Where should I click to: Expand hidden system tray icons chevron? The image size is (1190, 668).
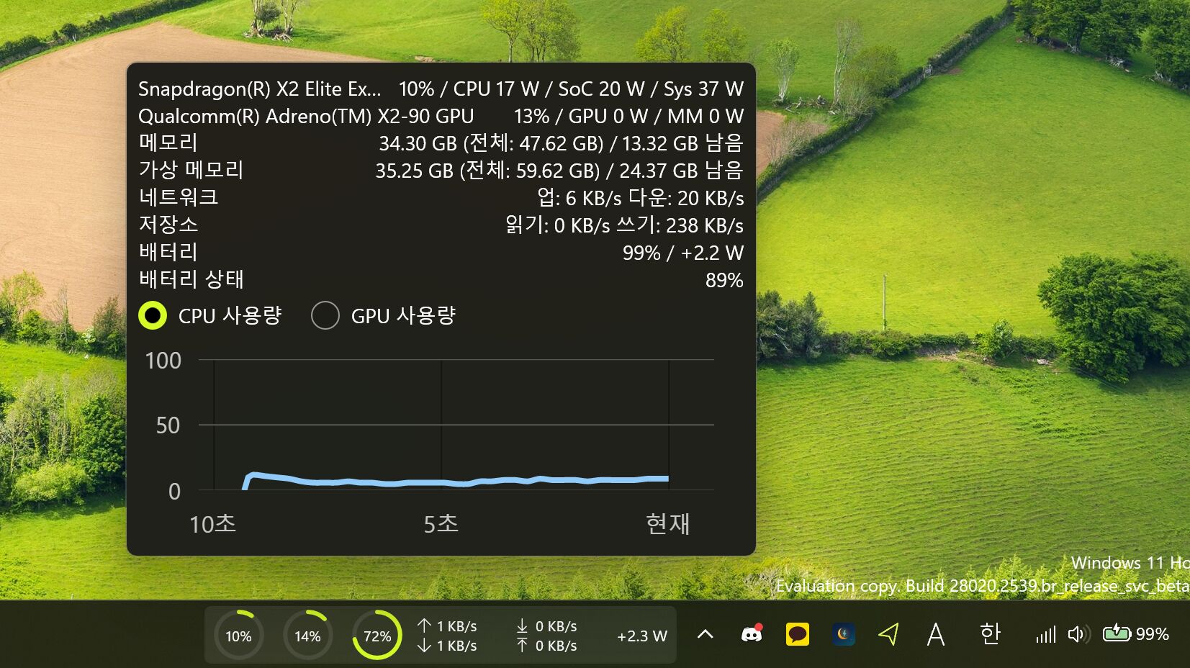pos(706,634)
